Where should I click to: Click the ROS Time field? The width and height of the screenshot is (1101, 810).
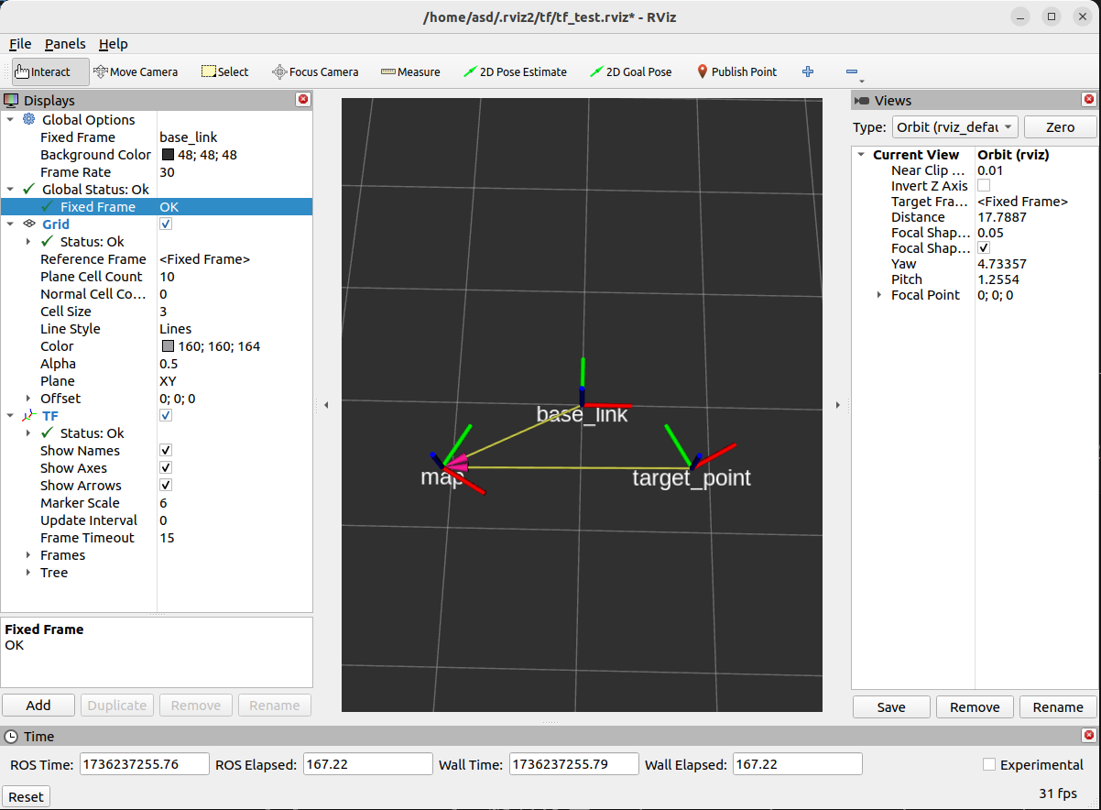tap(145, 764)
